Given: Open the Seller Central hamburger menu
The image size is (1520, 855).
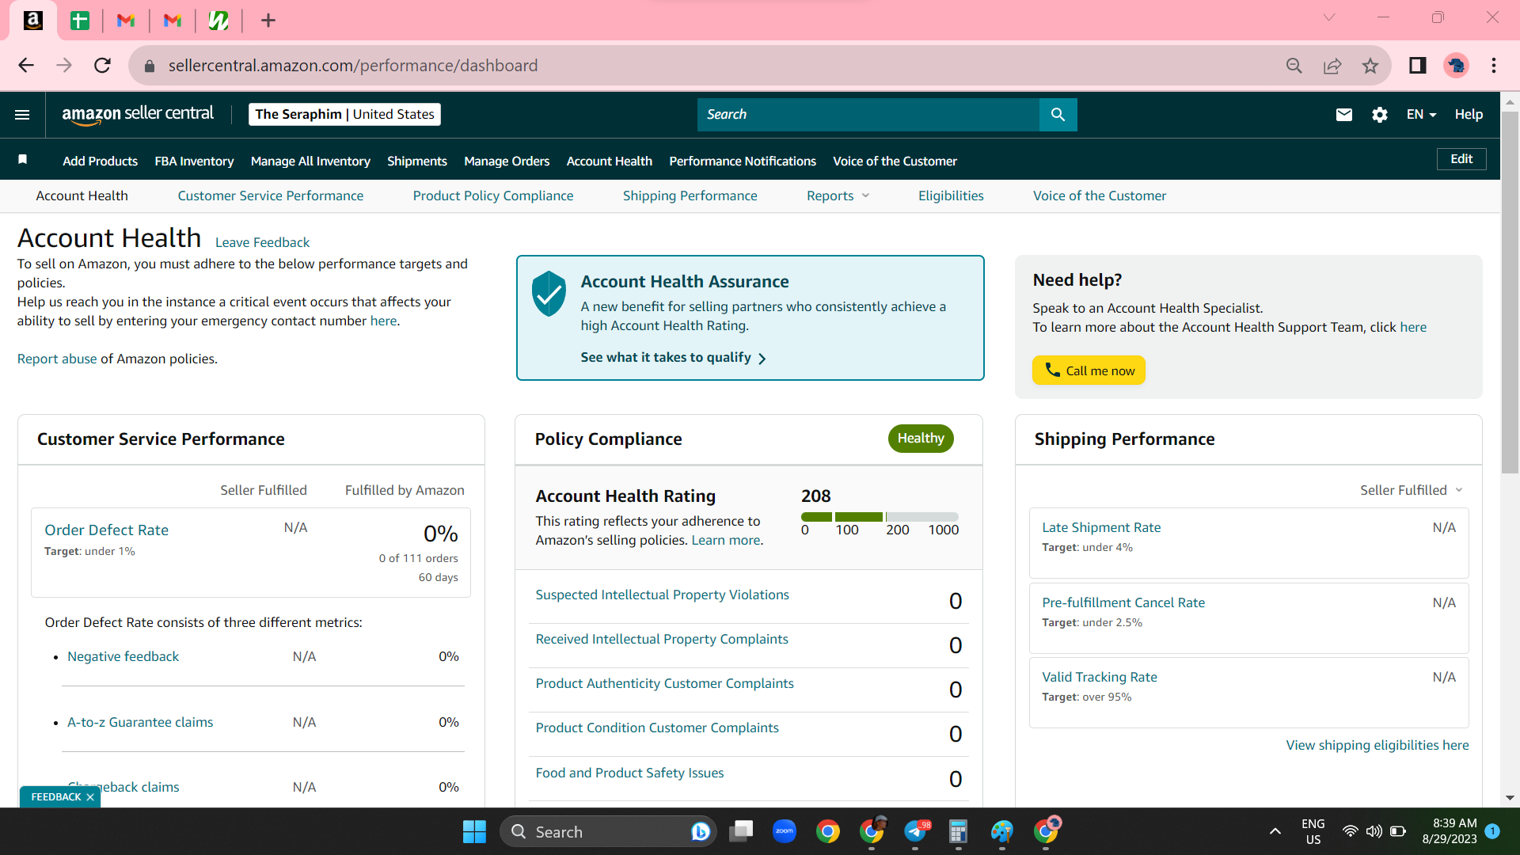Looking at the screenshot, I should 22,115.
